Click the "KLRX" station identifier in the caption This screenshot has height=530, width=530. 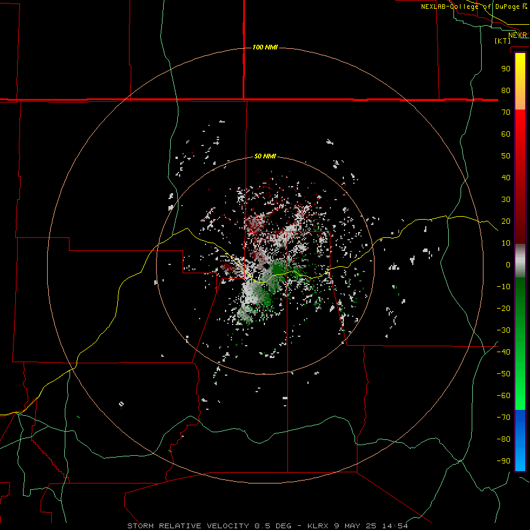tap(319, 526)
